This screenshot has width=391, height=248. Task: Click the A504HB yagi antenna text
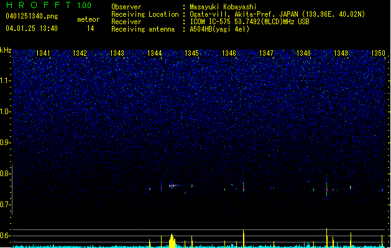pyautogui.click(x=219, y=29)
